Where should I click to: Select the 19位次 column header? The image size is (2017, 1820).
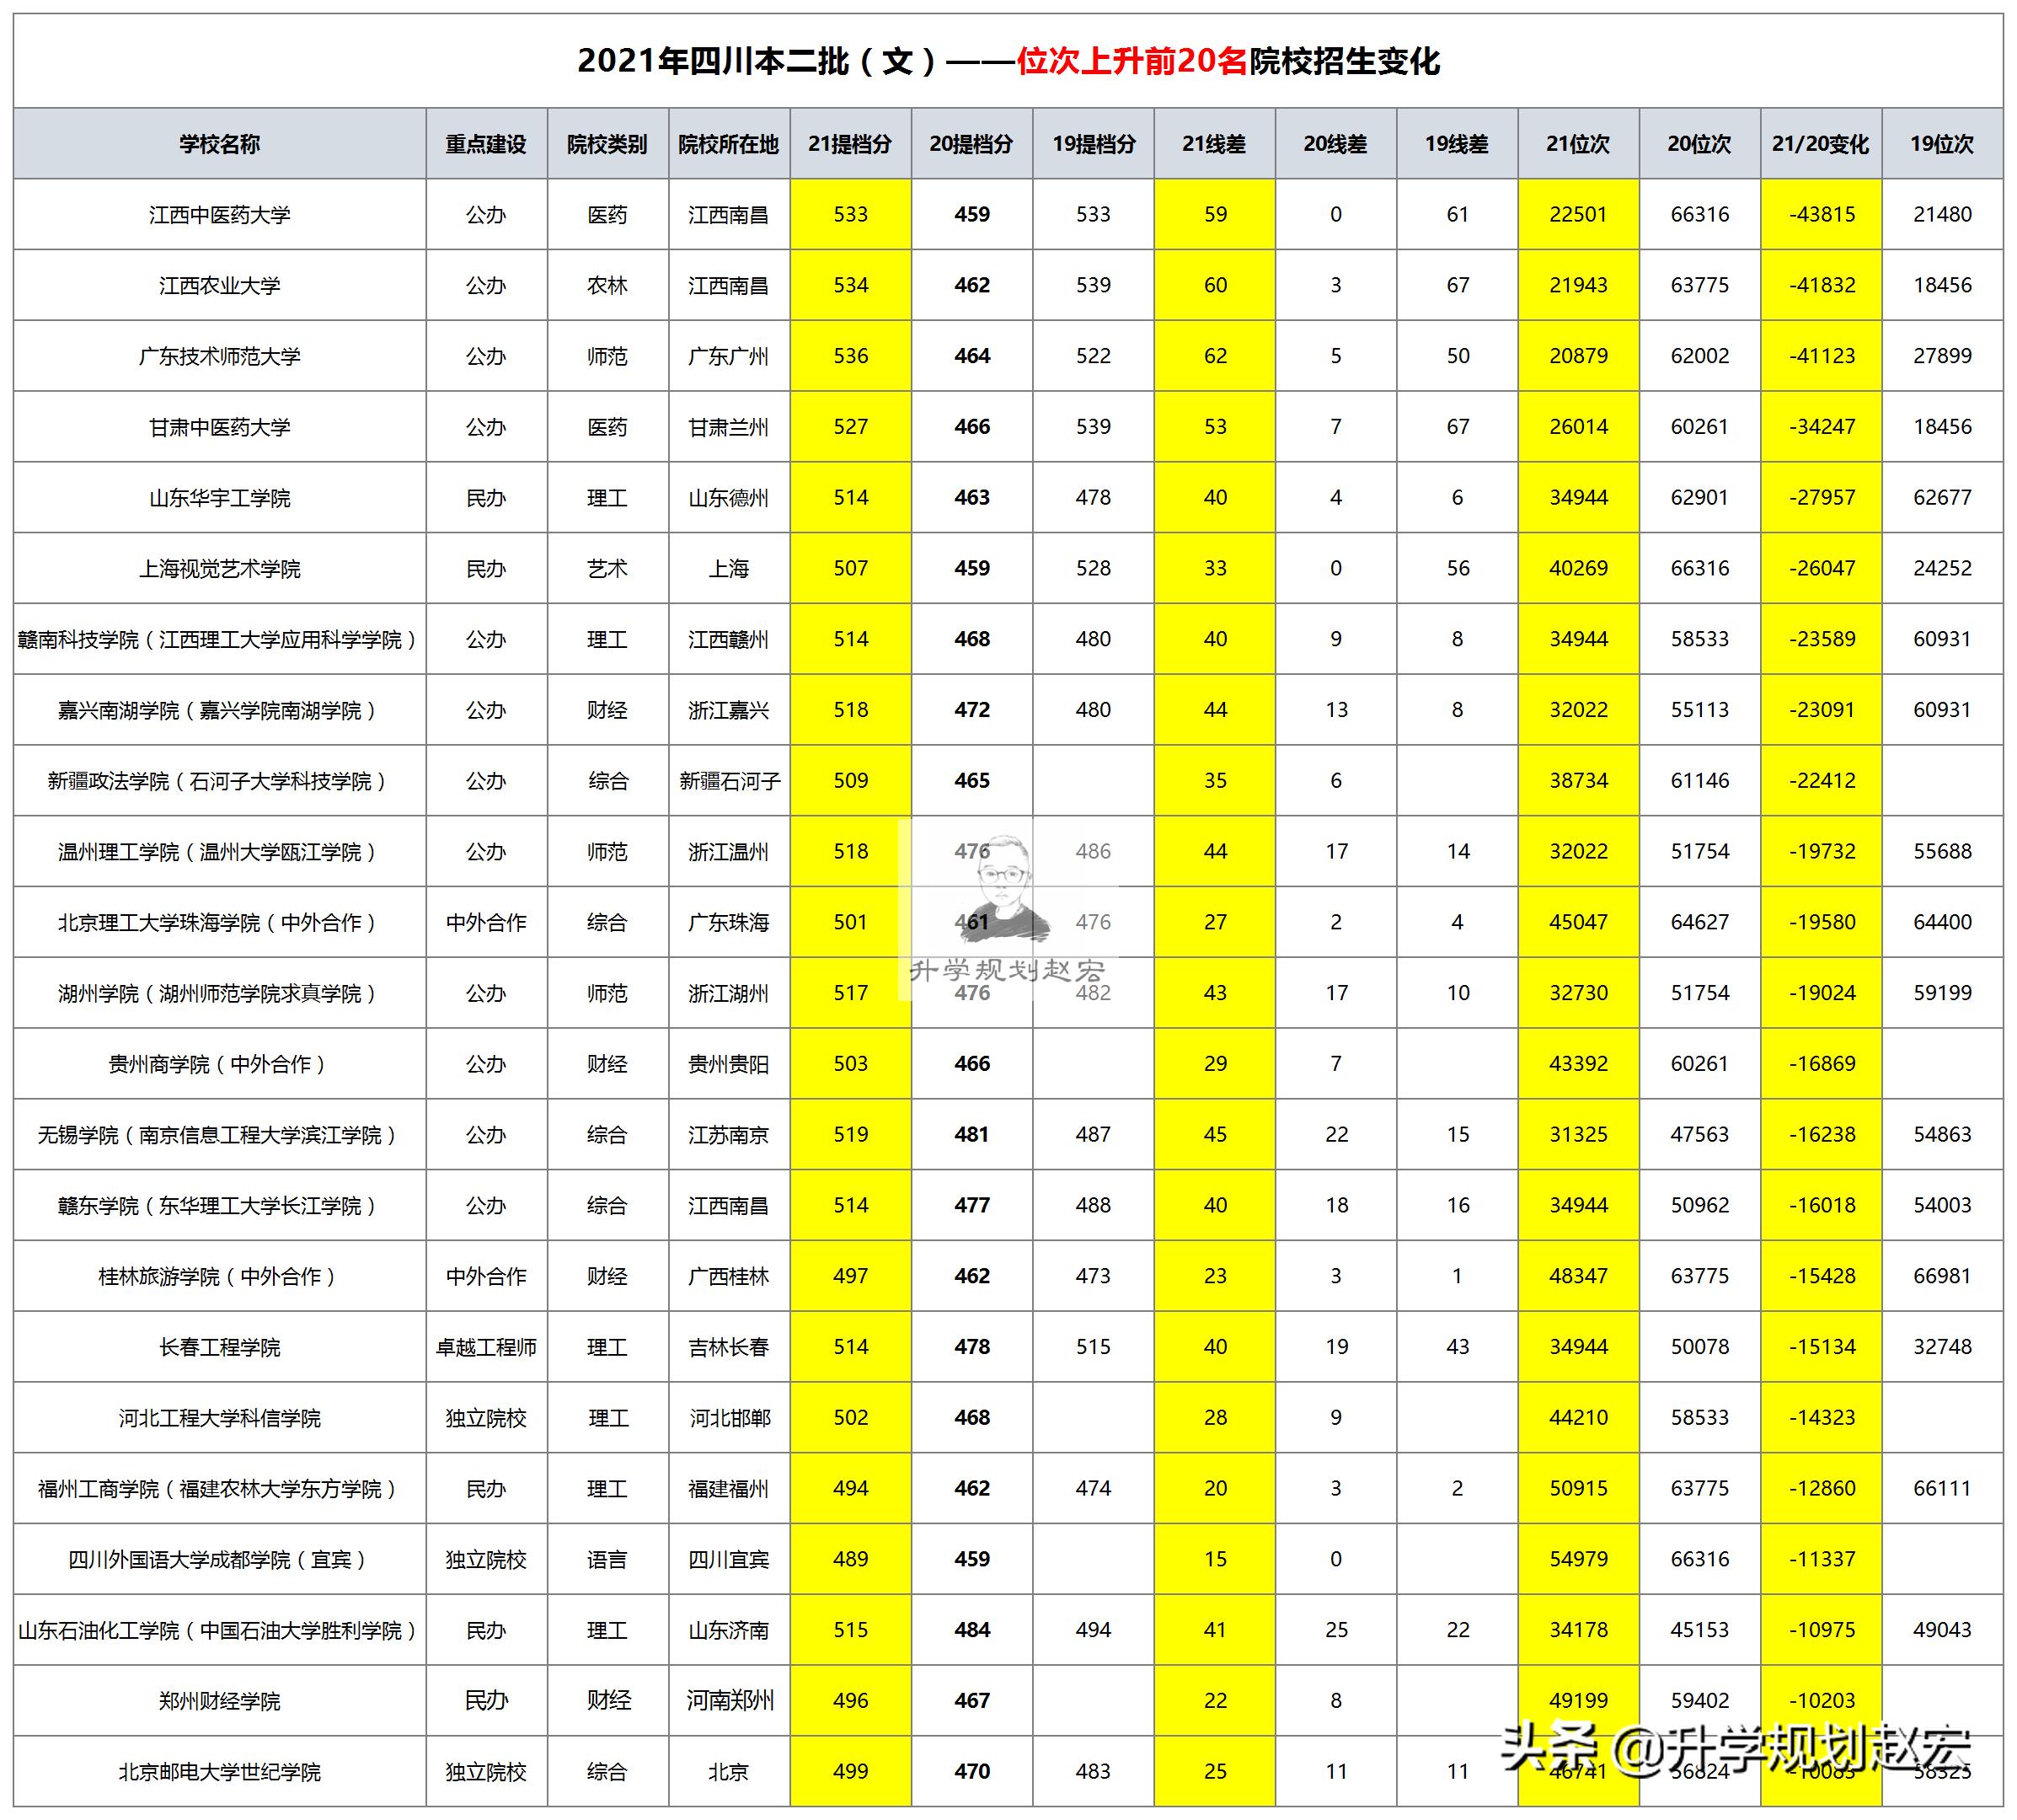(1943, 143)
